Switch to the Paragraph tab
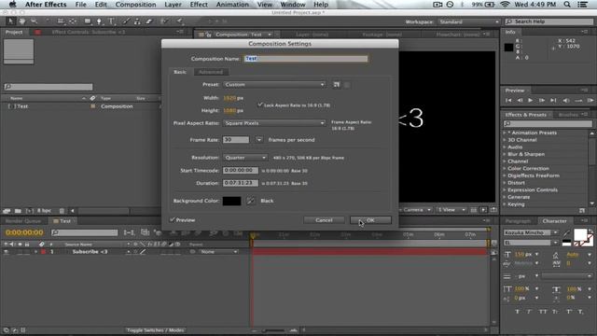The image size is (597, 336). click(x=518, y=221)
